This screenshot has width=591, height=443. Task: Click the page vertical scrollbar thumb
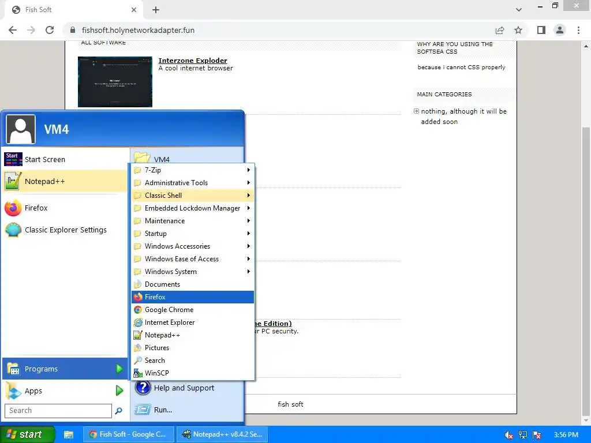[x=586, y=271]
